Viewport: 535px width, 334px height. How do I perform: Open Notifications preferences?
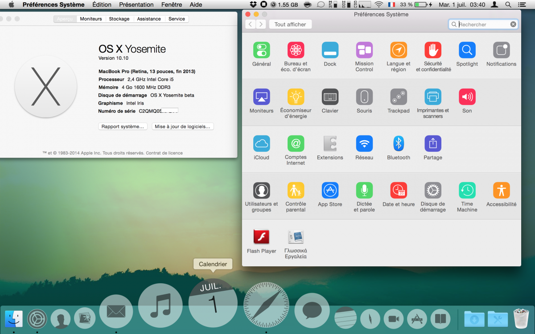click(x=502, y=50)
